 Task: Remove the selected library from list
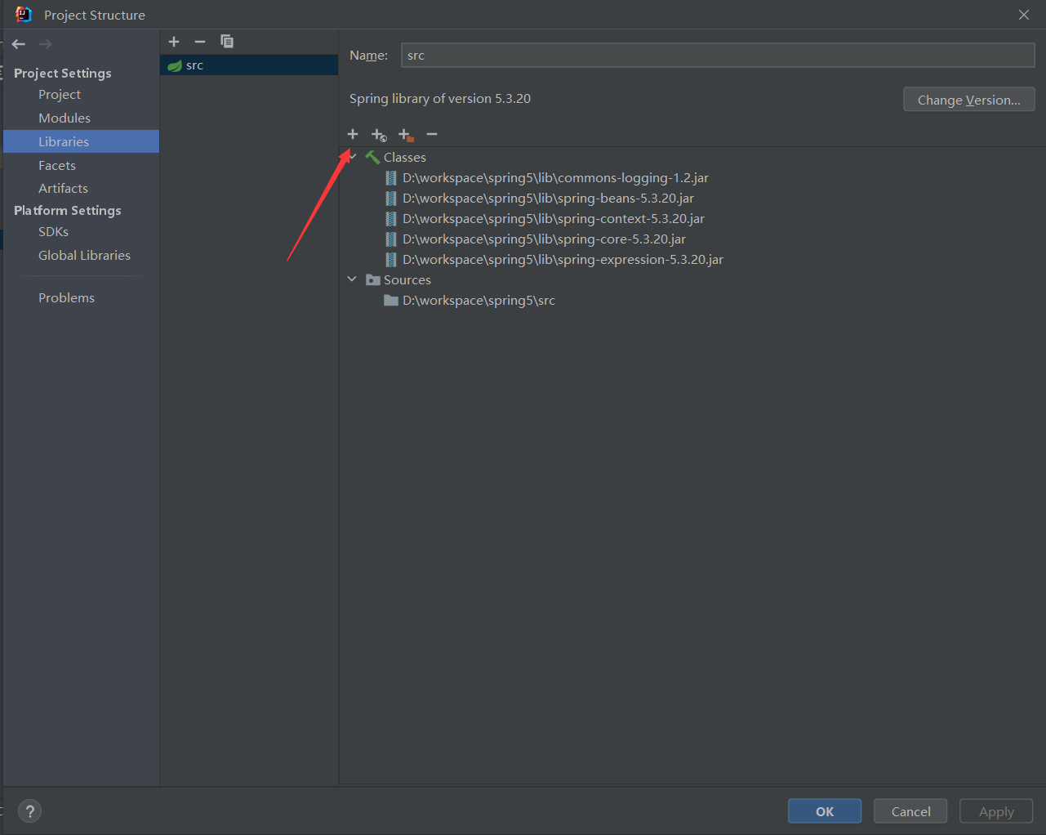point(200,42)
